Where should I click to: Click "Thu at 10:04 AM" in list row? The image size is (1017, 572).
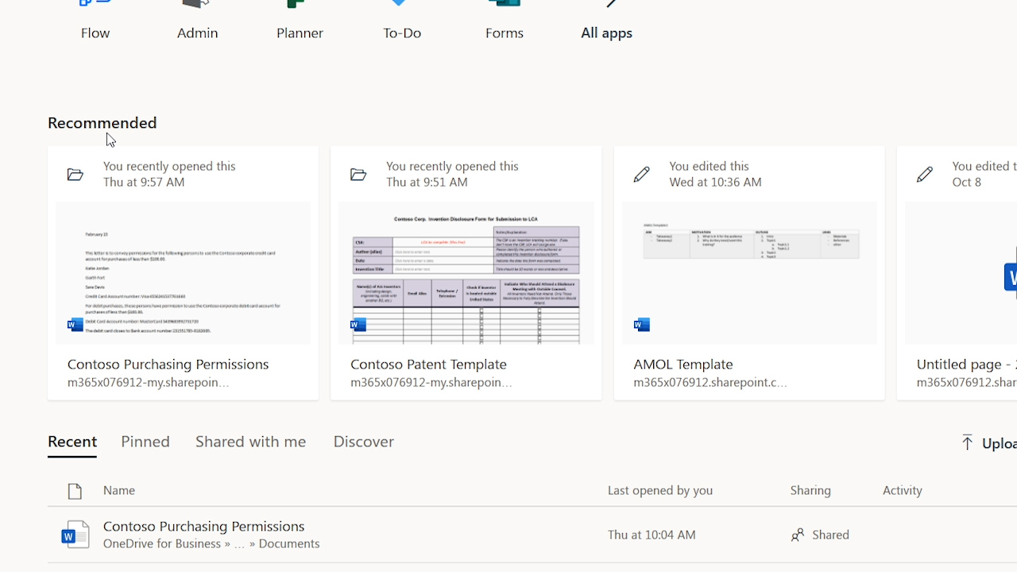click(x=652, y=535)
